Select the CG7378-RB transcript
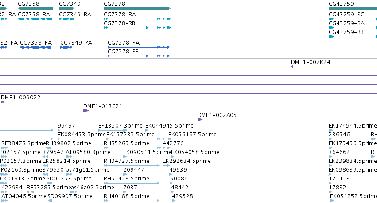 137,28
